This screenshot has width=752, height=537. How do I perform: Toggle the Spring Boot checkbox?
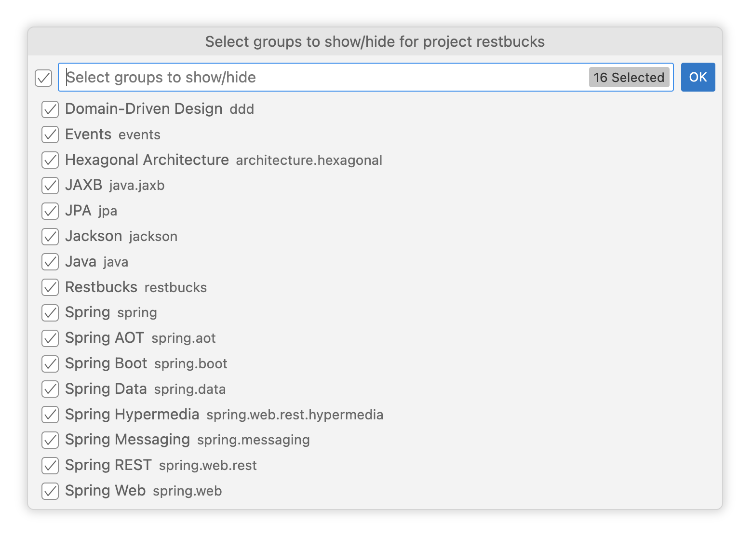point(50,364)
